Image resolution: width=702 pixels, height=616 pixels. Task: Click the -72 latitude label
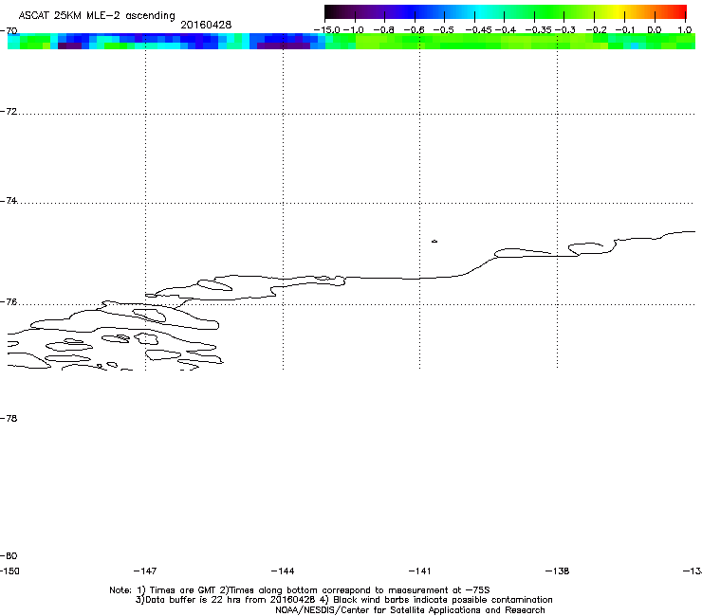click(x=9, y=112)
